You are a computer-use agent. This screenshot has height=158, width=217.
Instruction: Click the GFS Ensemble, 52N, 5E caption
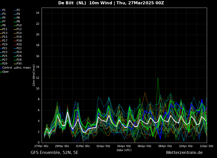(54, 153)
